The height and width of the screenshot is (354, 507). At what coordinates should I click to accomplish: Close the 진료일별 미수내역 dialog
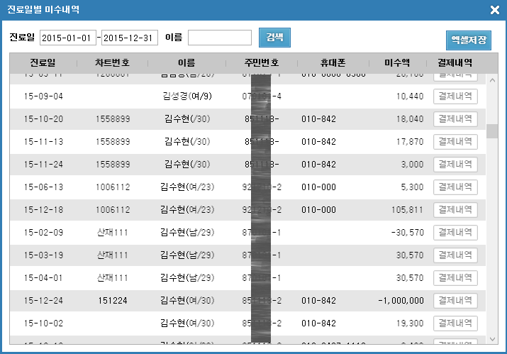coord(494,10)
